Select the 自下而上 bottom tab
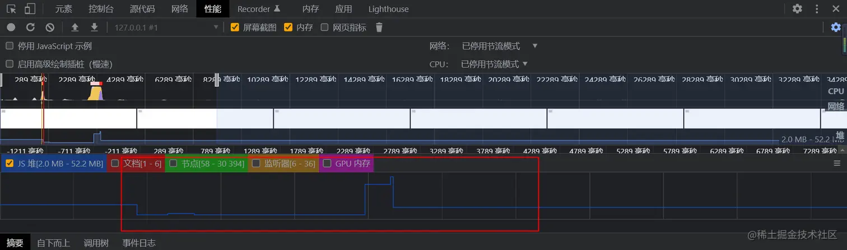The image size is (847, 250). point(53,243)
